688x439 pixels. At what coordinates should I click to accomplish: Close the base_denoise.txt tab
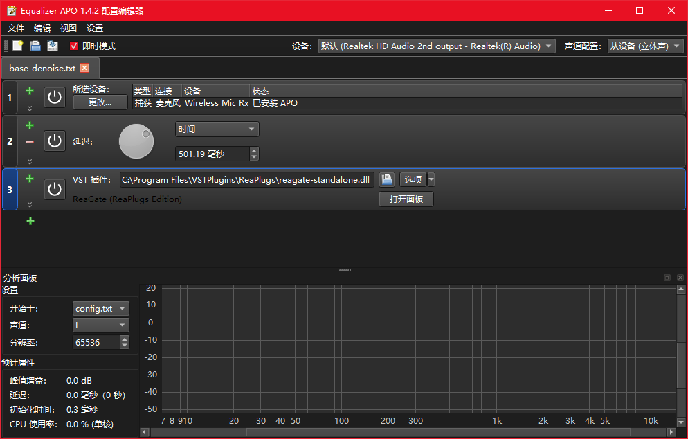[84, 68]
